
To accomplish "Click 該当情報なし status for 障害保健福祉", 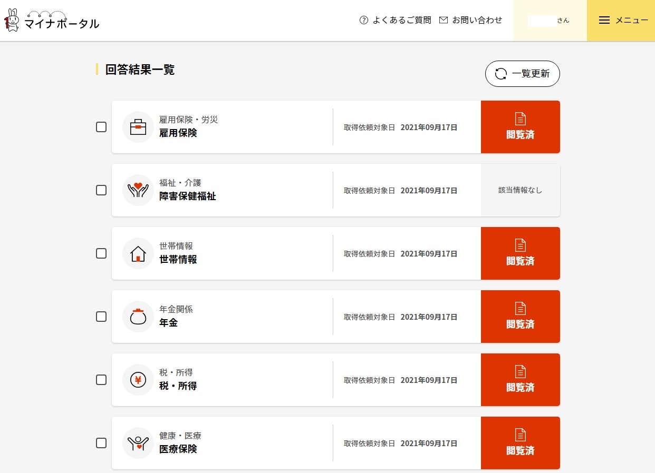I will pos(520,190).
